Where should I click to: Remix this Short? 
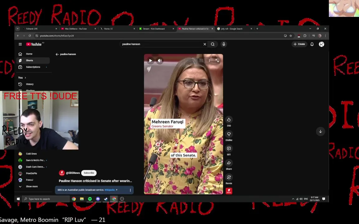(x=229, y=177)
